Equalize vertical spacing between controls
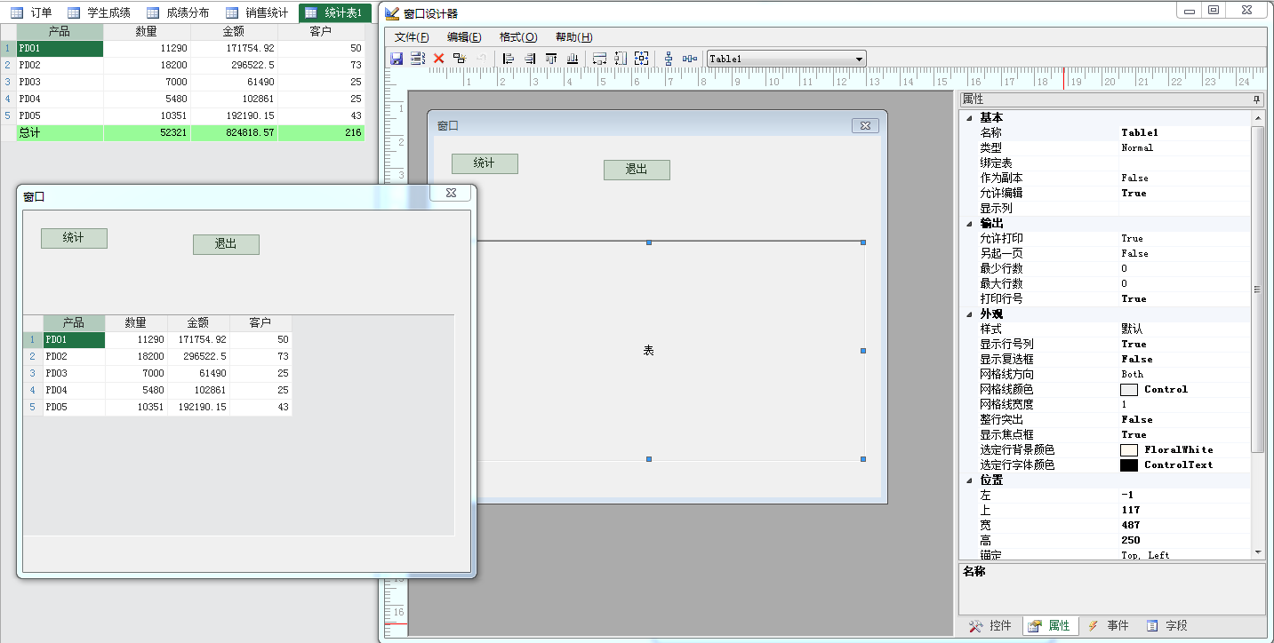The width and height of the screenshot is (1274, 643). [669, 59]
